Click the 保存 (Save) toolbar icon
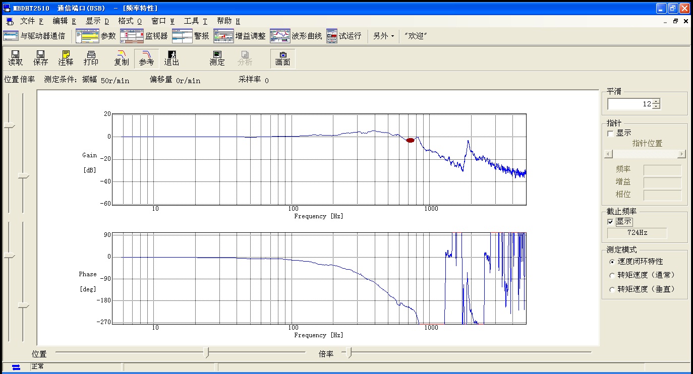The image size is (693, 374). (x=40, y=58)
